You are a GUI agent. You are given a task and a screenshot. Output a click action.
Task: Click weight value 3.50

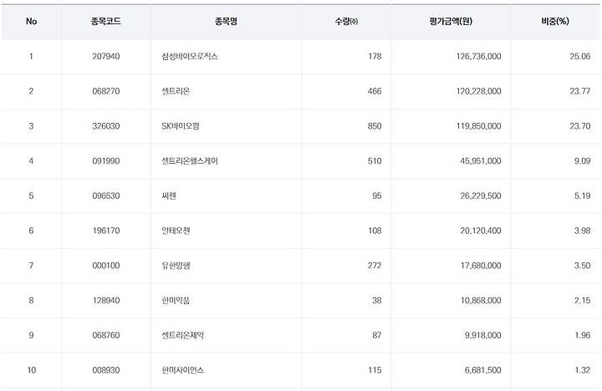[583, 266]
